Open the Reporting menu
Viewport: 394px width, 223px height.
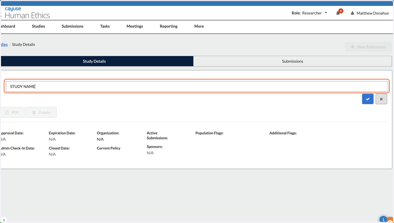168,26
